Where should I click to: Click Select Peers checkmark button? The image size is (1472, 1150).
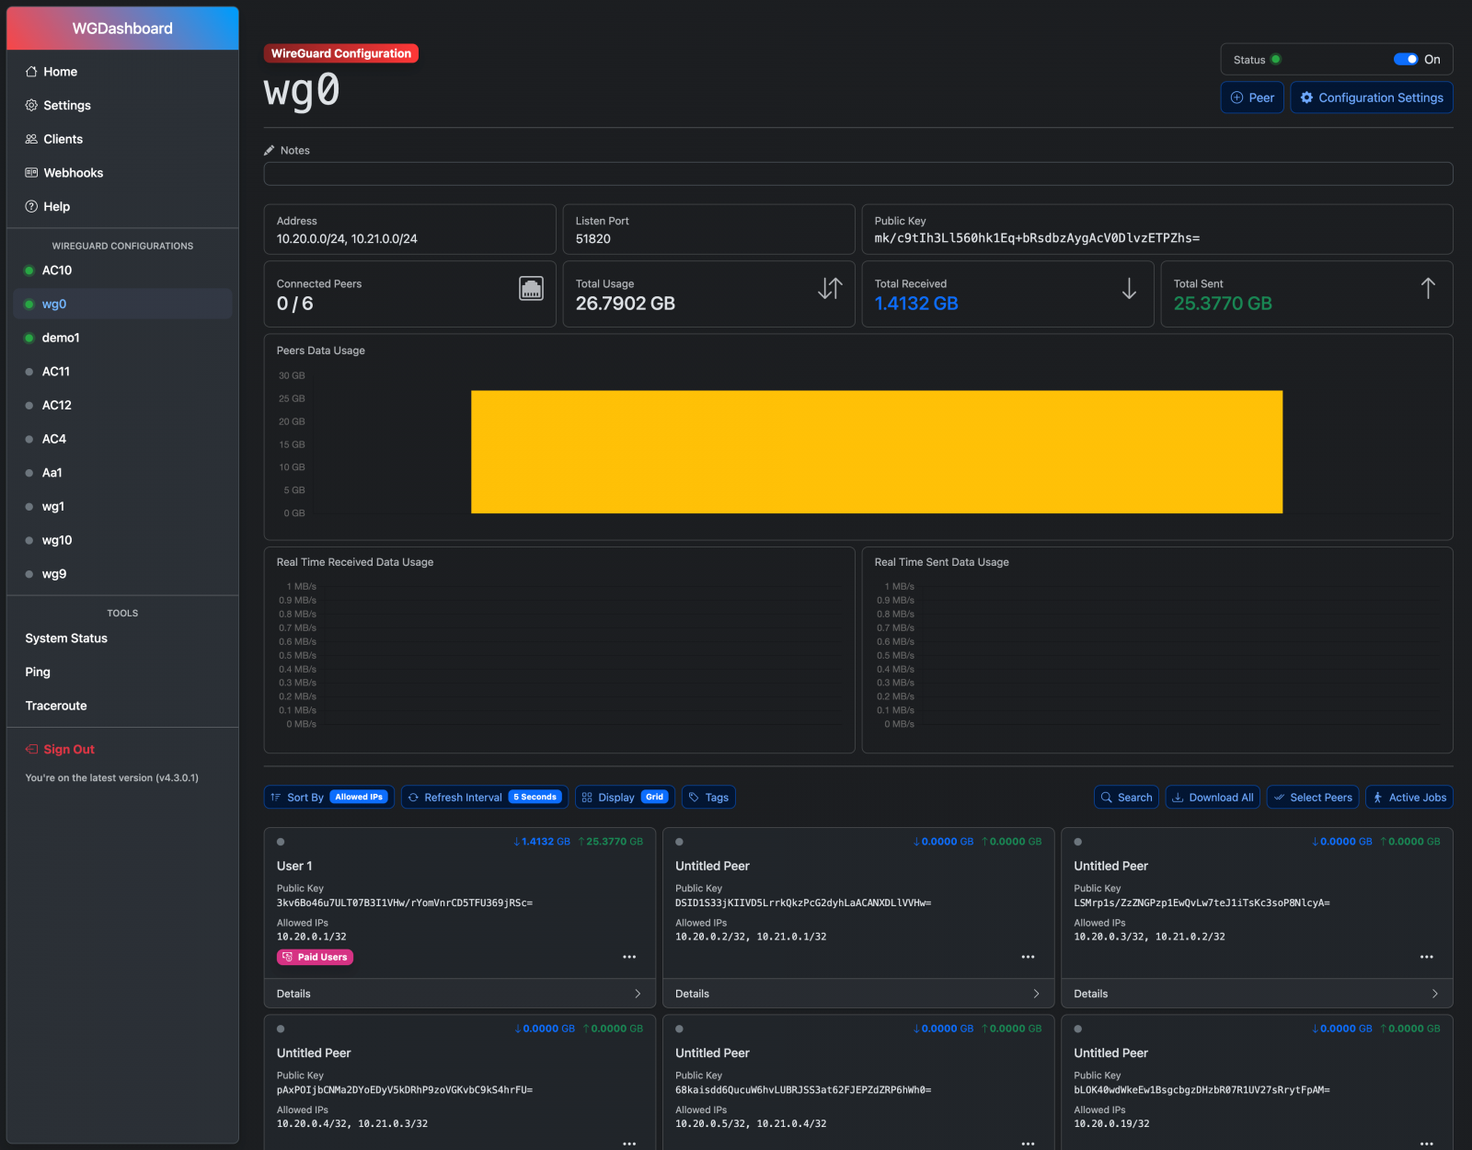(x=1312, y=798)
